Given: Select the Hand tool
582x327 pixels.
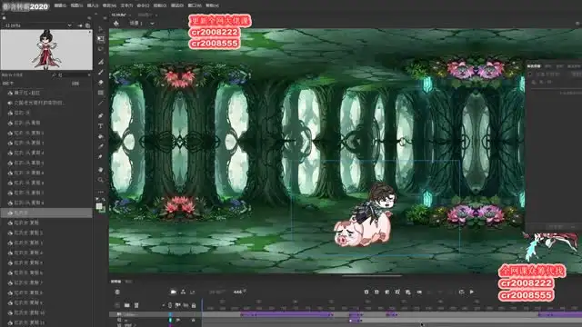Looking at the screenshot, I should (x=101, y=170).
